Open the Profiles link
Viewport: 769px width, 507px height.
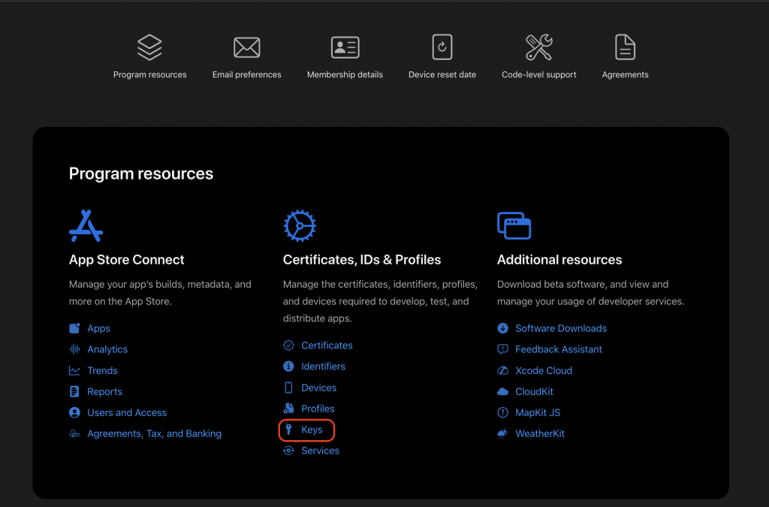(318, 409)
